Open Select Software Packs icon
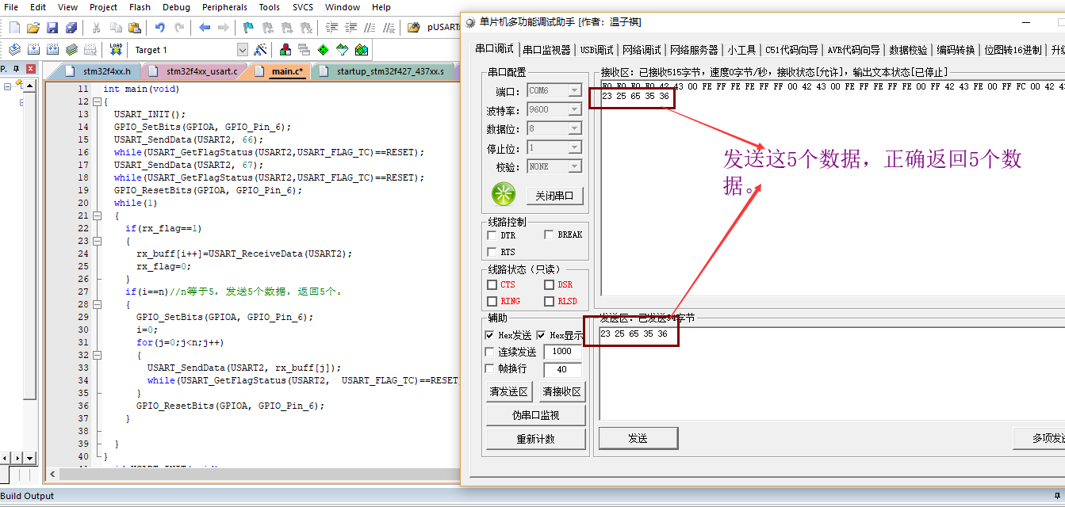The width and height of the screenshot is (1065, 507). (342, 49)
